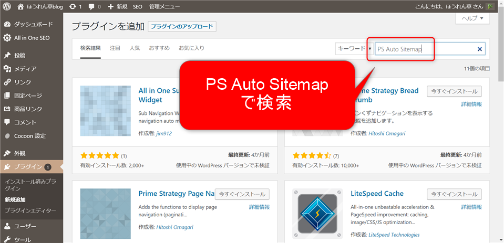Click the メディア icon in sidebar
Image resolution: width=504 pixels, height=243 pixels.
(7, 69)
